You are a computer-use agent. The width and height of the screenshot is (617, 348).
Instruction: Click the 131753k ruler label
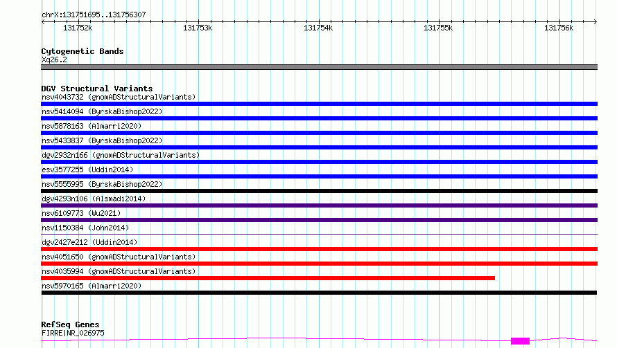[x=198, y=28]
